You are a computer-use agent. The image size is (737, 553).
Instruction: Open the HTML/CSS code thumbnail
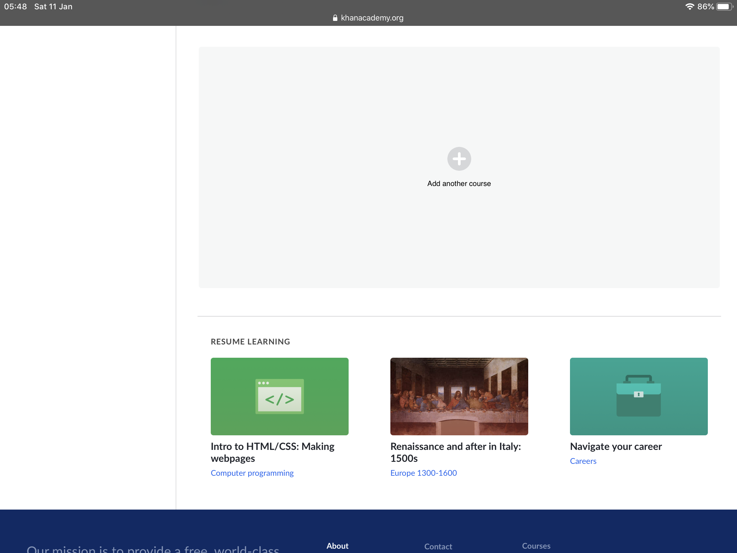tap(280, 396)
